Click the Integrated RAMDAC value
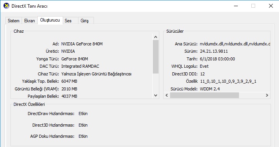This screenshot has width=279, height=147. pyautogui.click(x=80, y=66)
